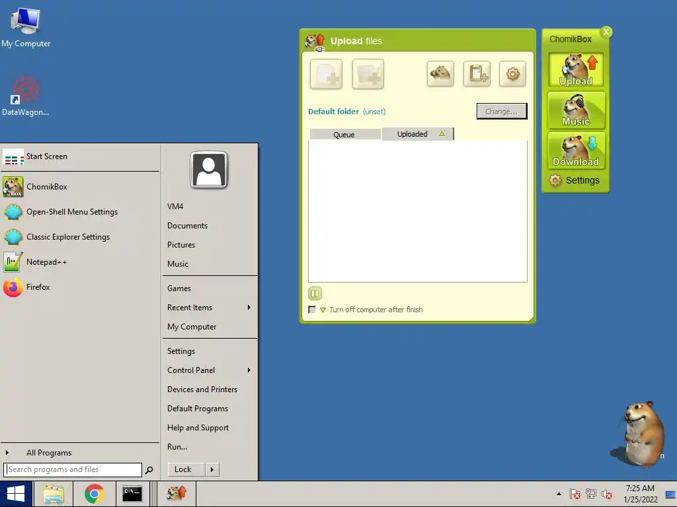Viewport: 677px width, 507px height.
Task: Open Games in Start menu
Action: [210, 288]
